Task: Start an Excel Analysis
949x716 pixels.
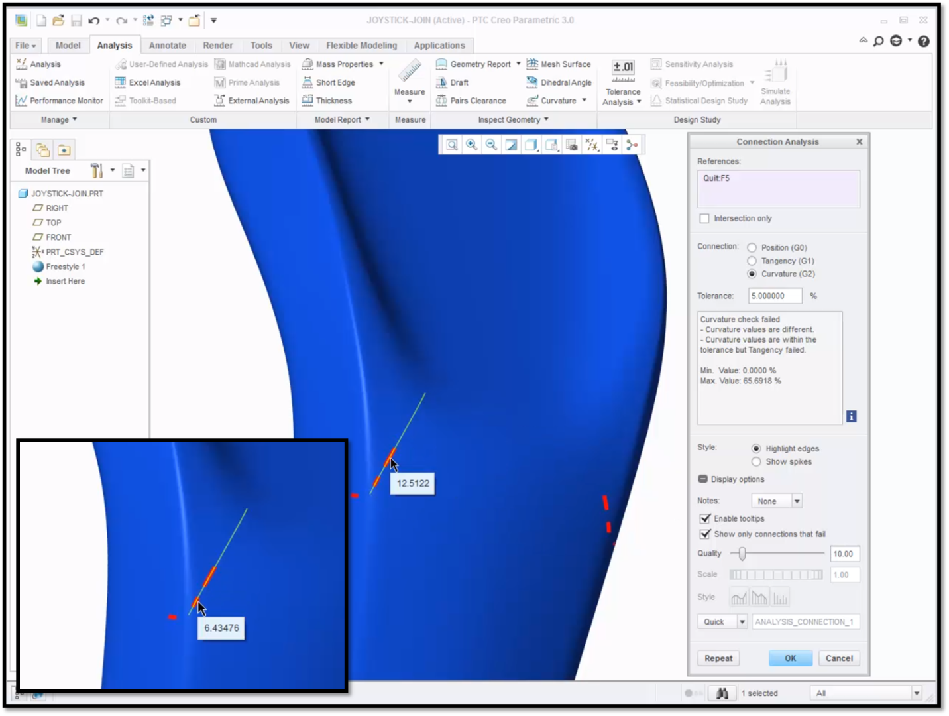Action: pyautogui.click(x=147, y=83)
